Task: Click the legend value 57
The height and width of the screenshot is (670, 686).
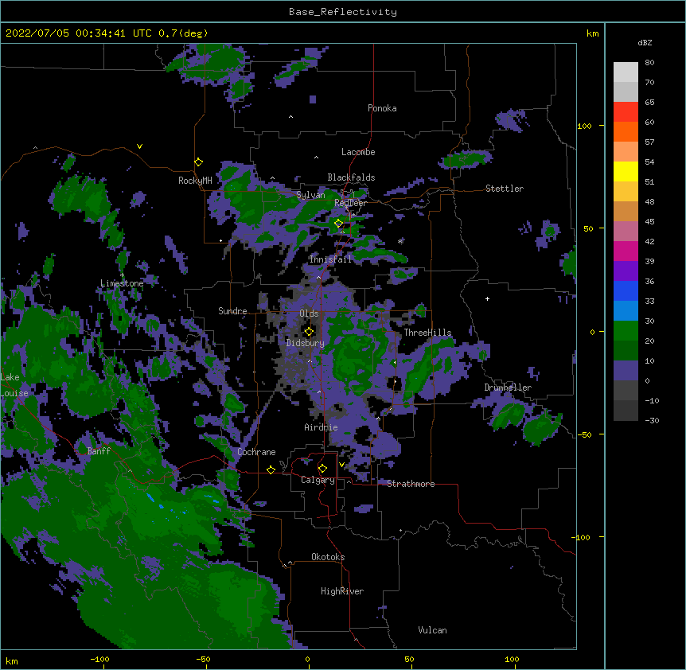Action: (649, 142)
